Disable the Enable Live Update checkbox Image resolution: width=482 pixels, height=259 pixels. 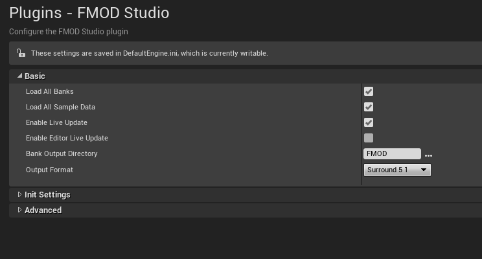369,122
